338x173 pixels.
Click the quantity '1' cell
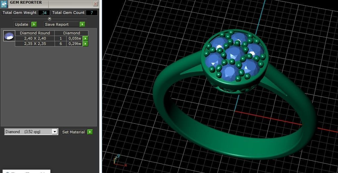click(61, 39)
